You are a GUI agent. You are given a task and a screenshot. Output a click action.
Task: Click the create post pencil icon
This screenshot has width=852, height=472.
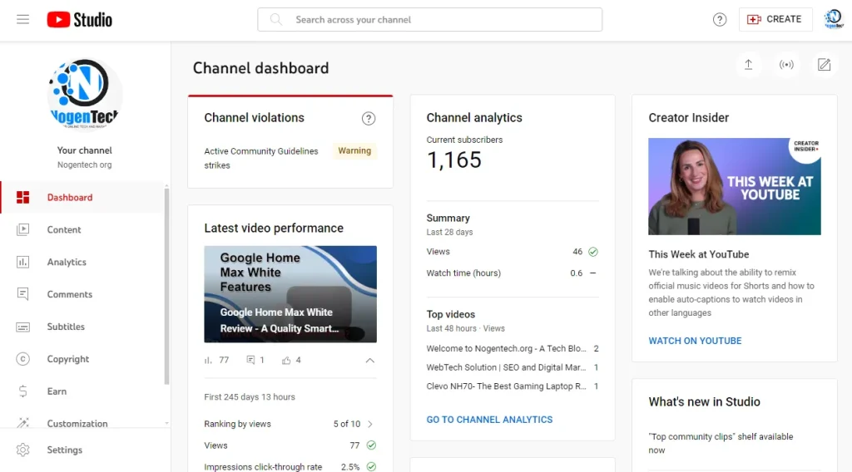click(x=824, y=65)
